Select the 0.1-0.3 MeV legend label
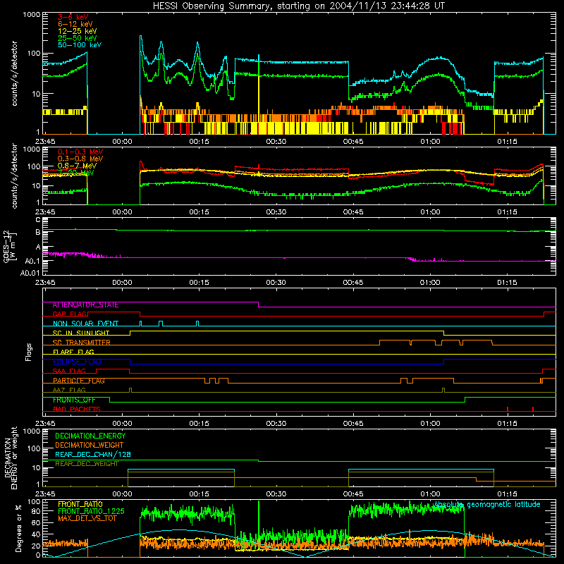 click(x=80, y=152)
